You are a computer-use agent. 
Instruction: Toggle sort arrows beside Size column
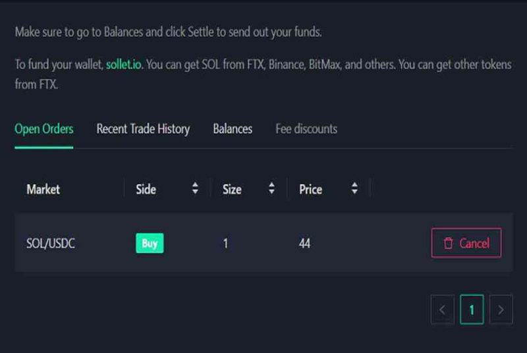click(x=271, y=188)
